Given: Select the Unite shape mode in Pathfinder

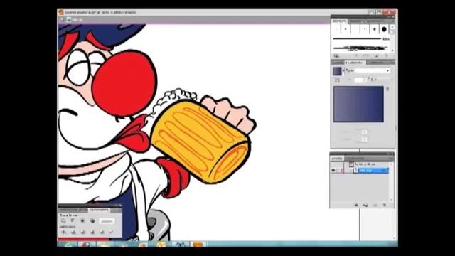Looking at the screenshot, I should [x=63, y=221].
